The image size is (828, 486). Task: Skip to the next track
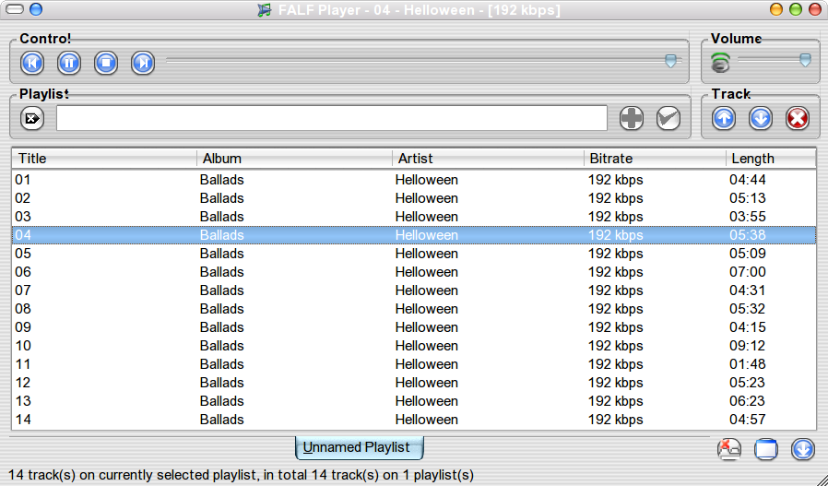click(143, 63)
